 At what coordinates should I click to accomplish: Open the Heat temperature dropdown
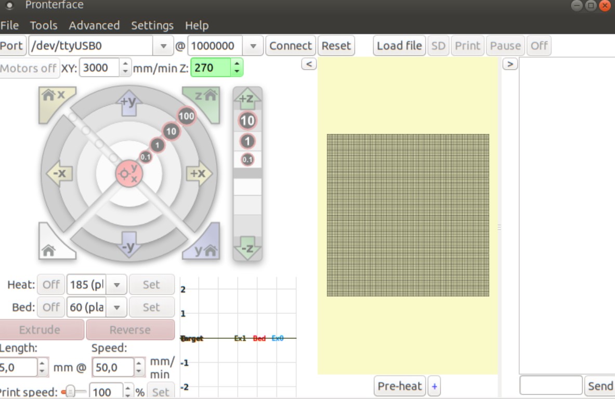116,285
